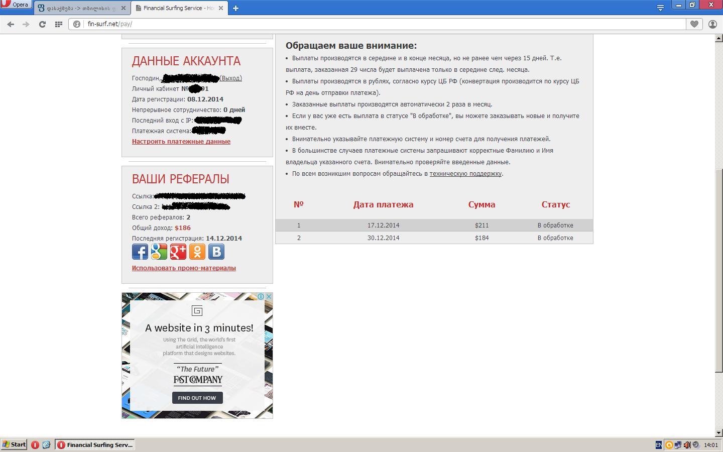The height and width of the screenshot is (452, 723).
Task: Open the orange speaker tray icon
Action: 687,445
